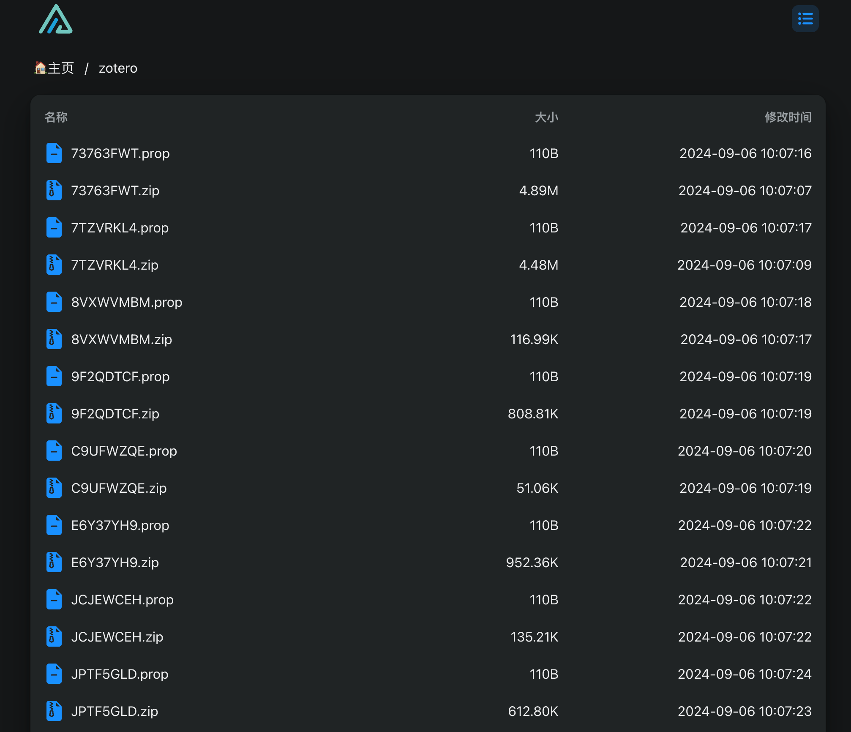
Task: Click the 612.80K size value
Action: (x=533, y=711)
